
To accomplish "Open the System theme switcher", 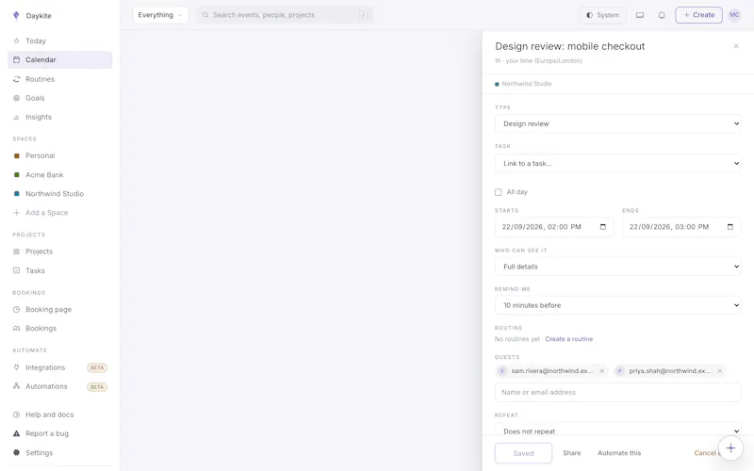I will [602, 15].
